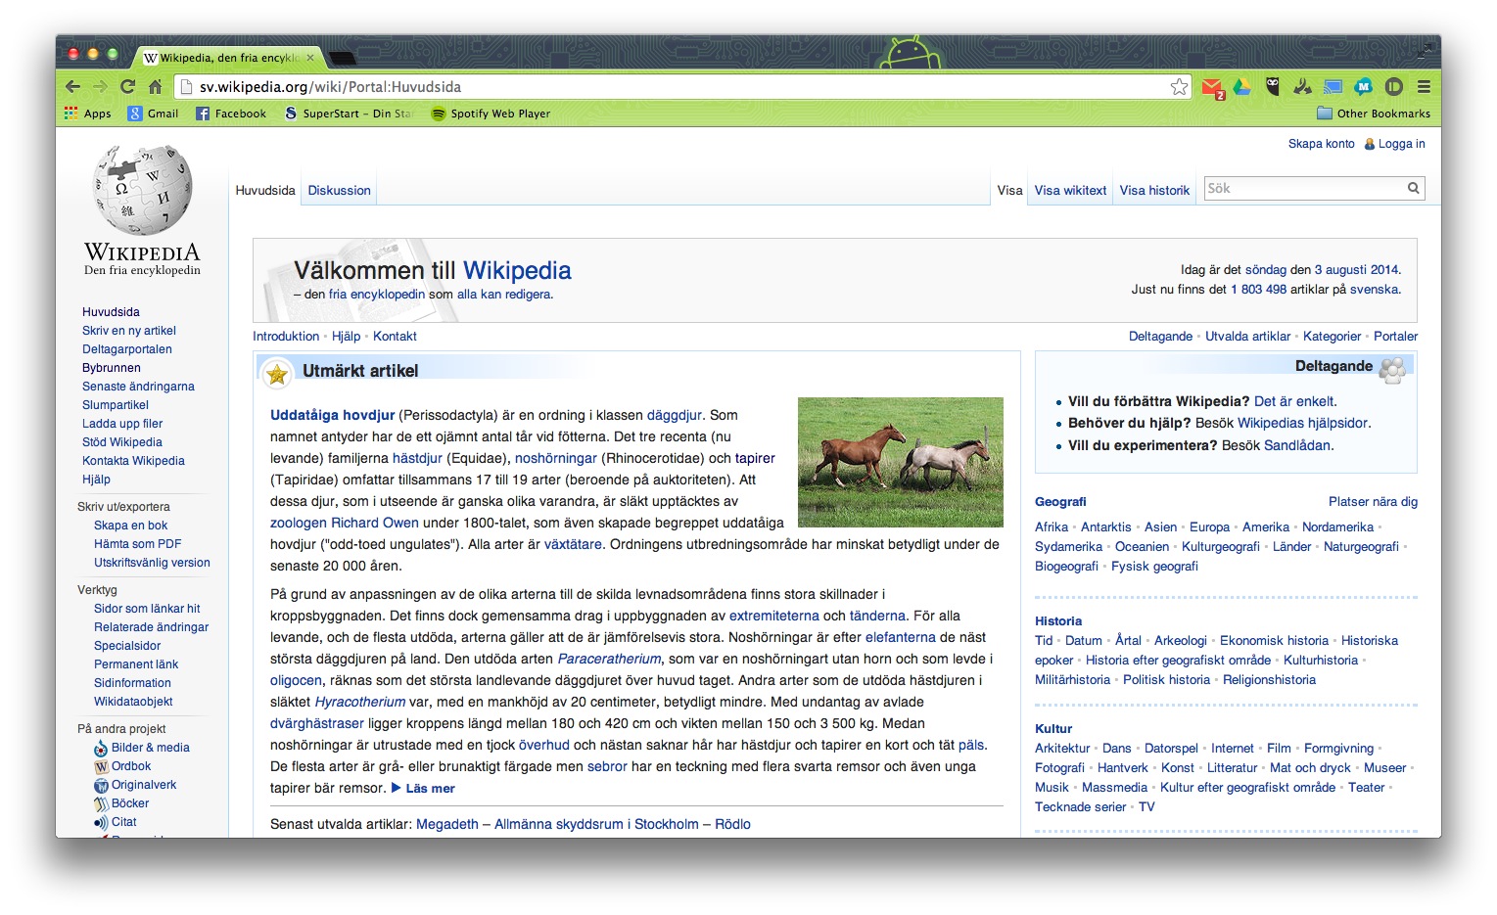
Task: Open Sandlådan link
Action: point(1296,445)
